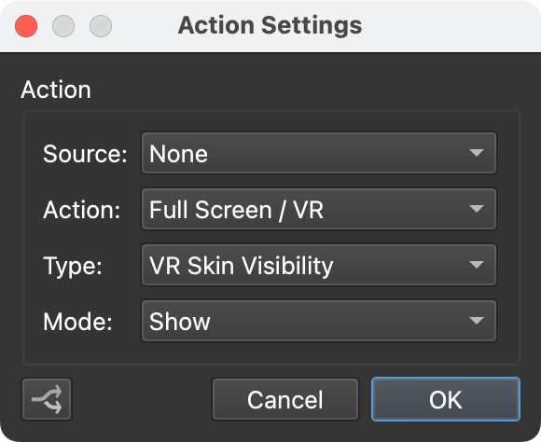
Task: Cancel the action settings changes
Action: [285, 399]
